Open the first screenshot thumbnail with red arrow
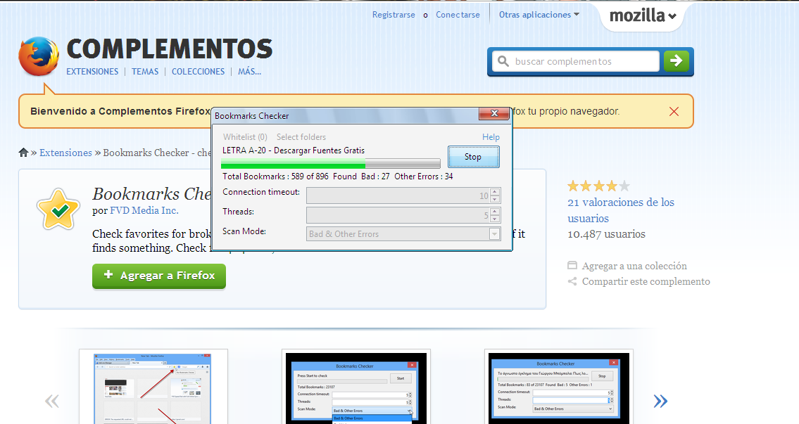 point(153,388)
